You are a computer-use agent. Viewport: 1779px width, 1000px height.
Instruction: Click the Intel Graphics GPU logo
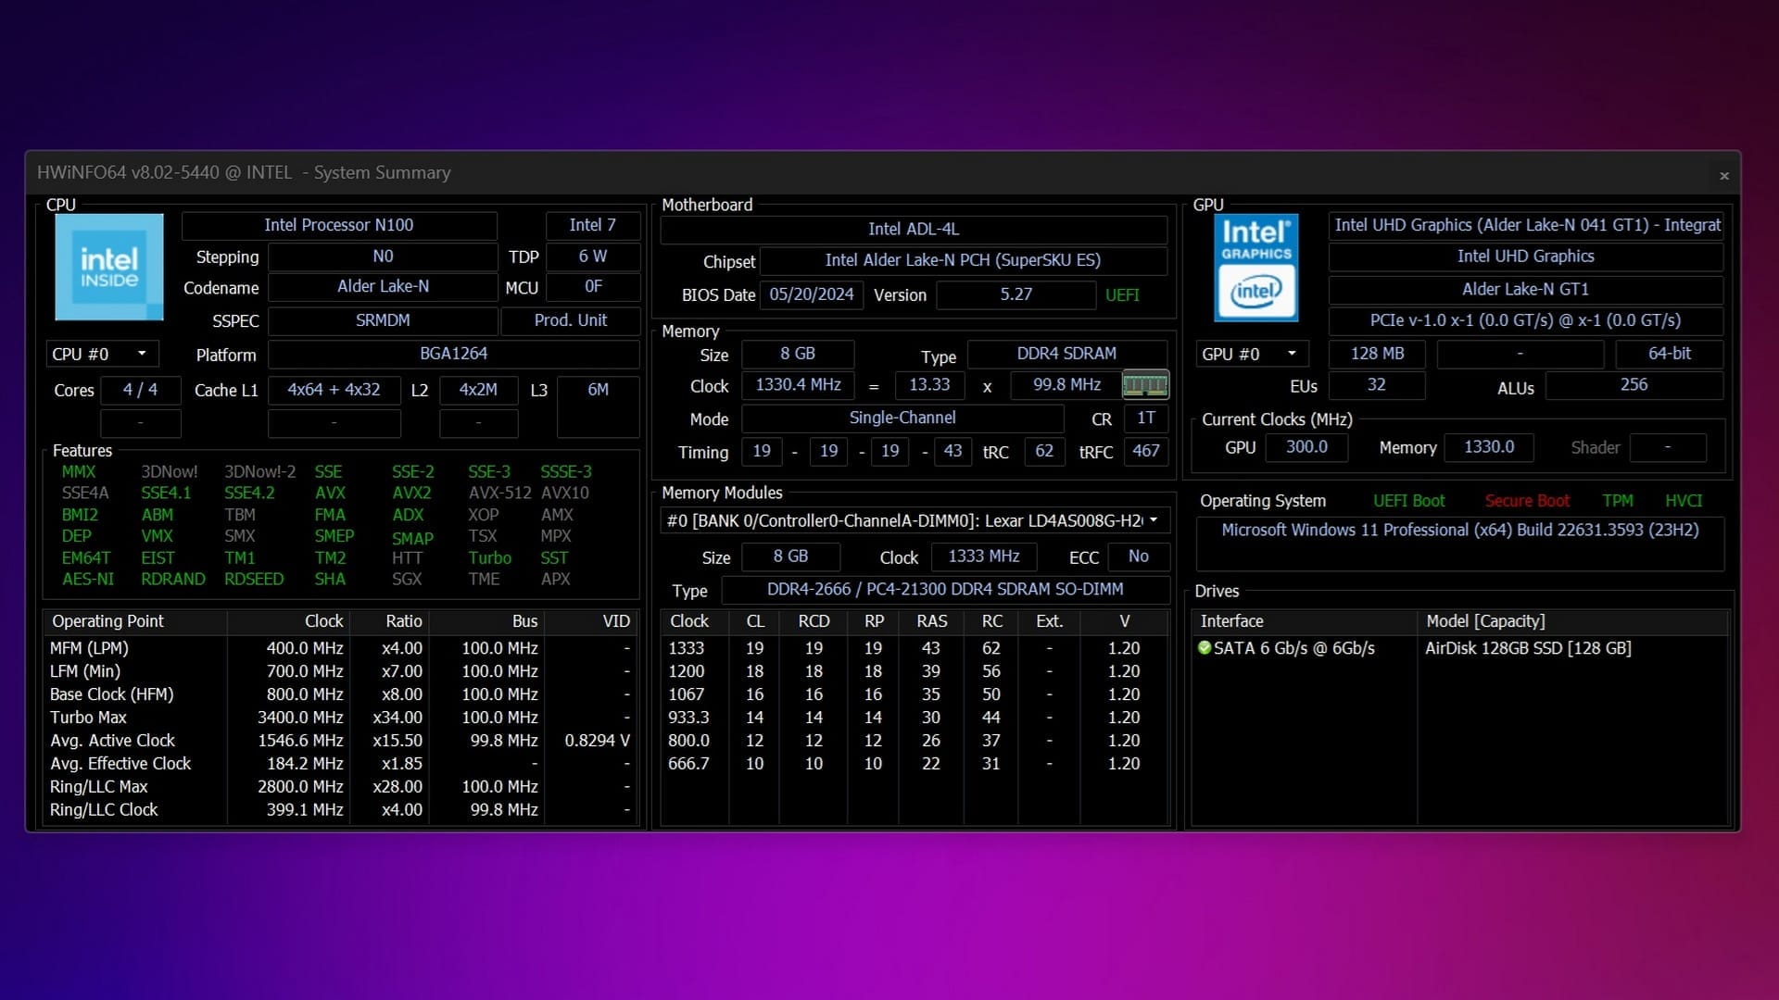pyautogui.click(x=1255, y=268)
